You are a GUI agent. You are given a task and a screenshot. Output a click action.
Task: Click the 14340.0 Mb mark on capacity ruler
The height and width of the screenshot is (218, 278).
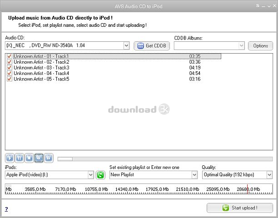point(127,189)
